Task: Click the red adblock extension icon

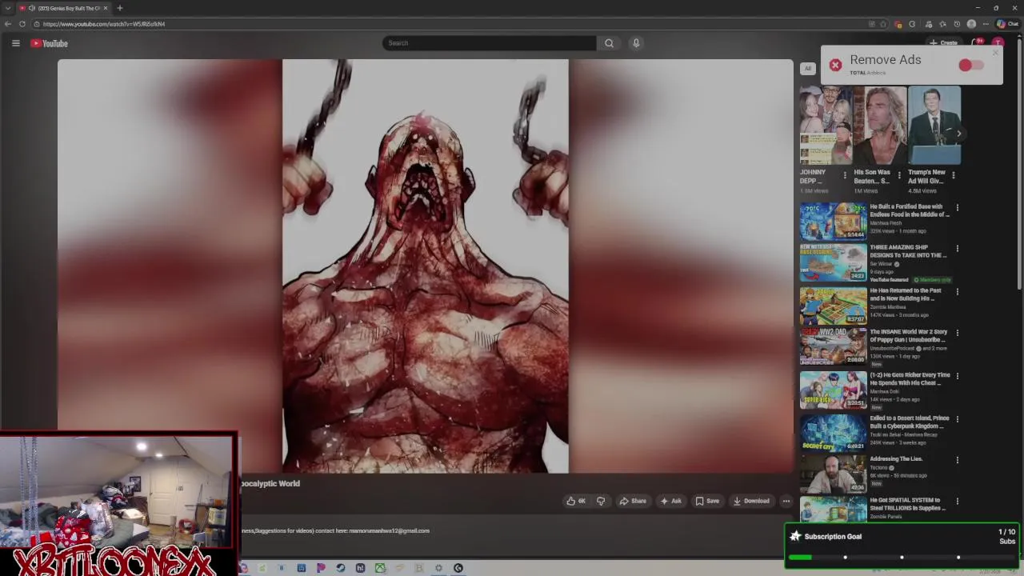Action: pyautogui.click(x=898, y=24)
